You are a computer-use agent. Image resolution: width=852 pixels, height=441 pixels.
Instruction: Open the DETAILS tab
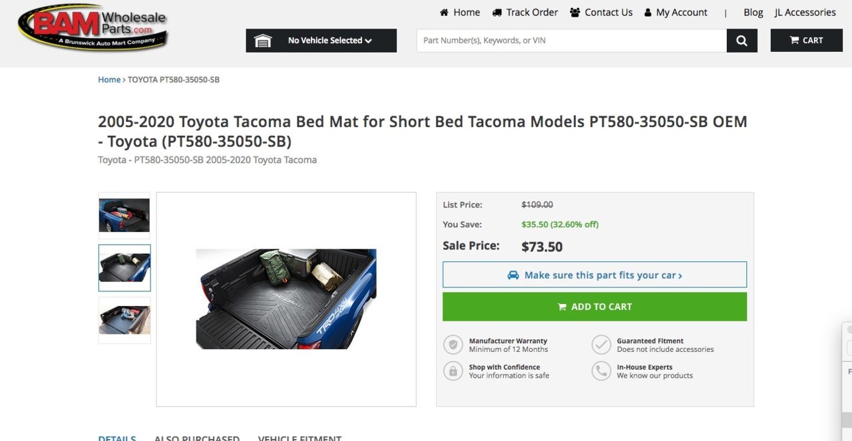tap(117, 438)
